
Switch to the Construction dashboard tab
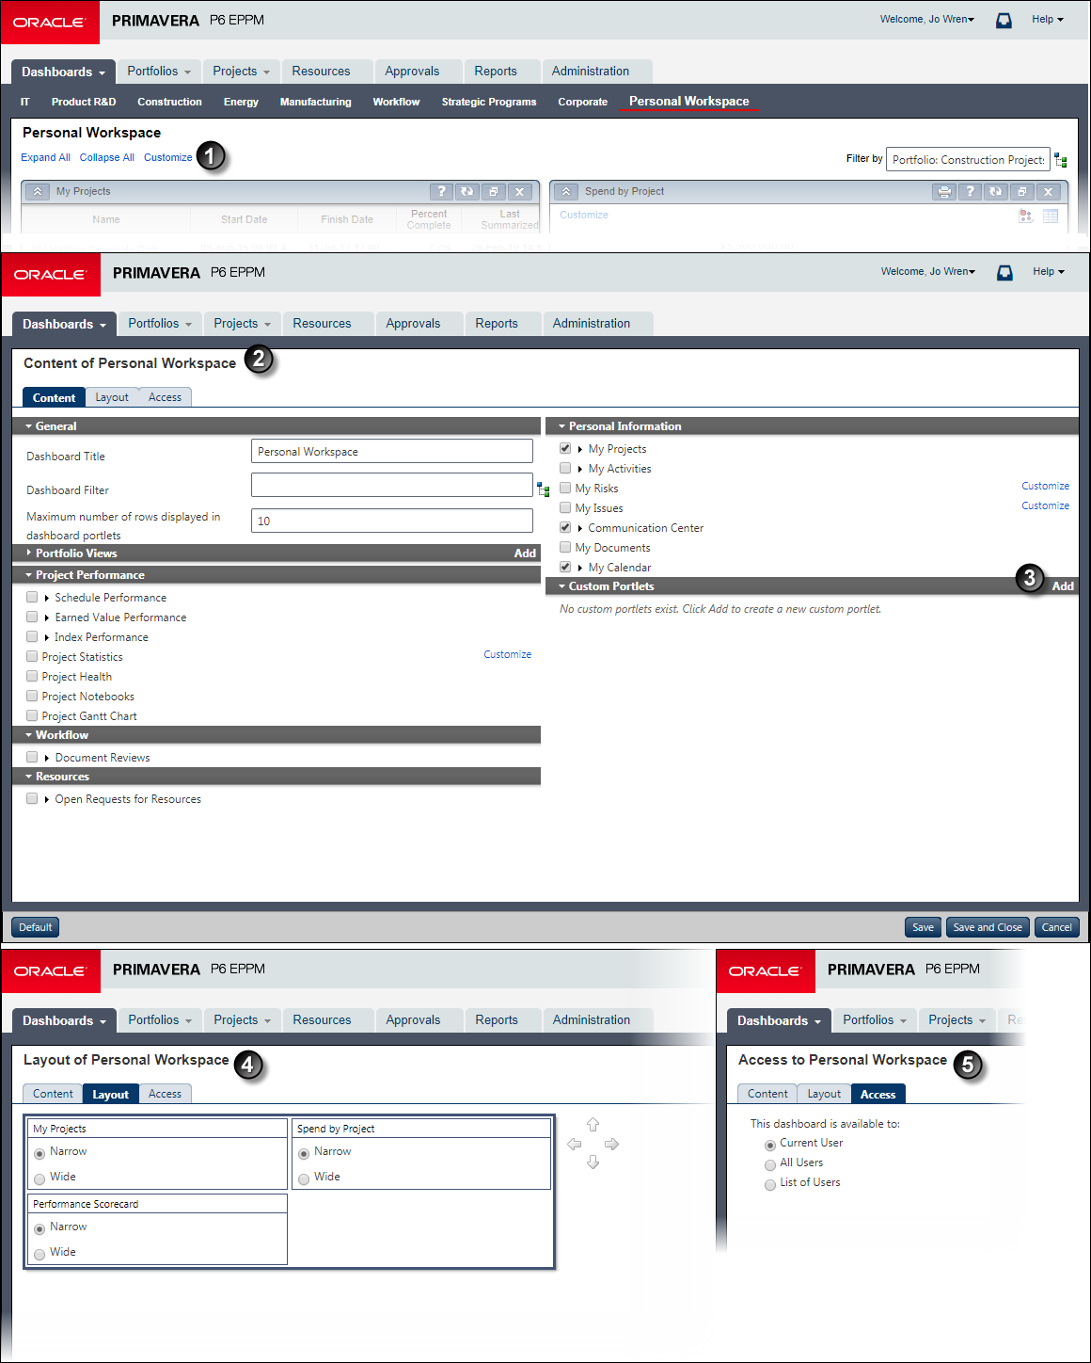(x=169, y=102)
